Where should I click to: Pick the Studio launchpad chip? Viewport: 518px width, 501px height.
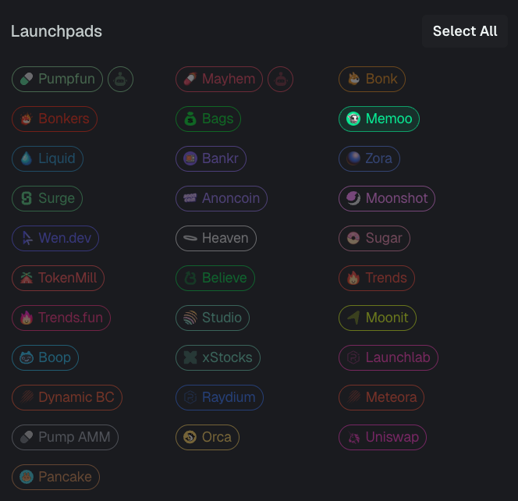click(x=212, y=318)
